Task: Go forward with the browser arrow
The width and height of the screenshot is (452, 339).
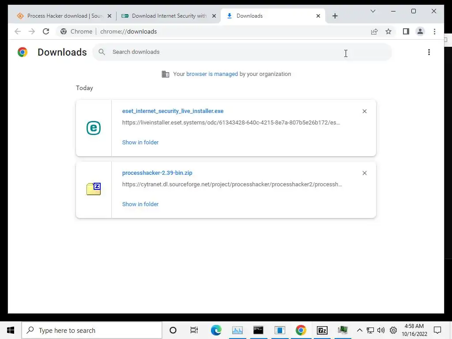Action: (32, 31)
